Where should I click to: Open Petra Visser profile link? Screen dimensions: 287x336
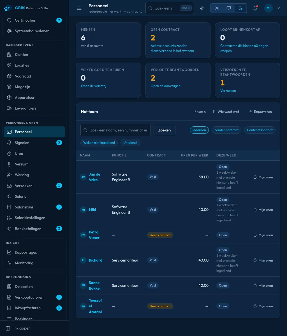click(x=94, y=235)
